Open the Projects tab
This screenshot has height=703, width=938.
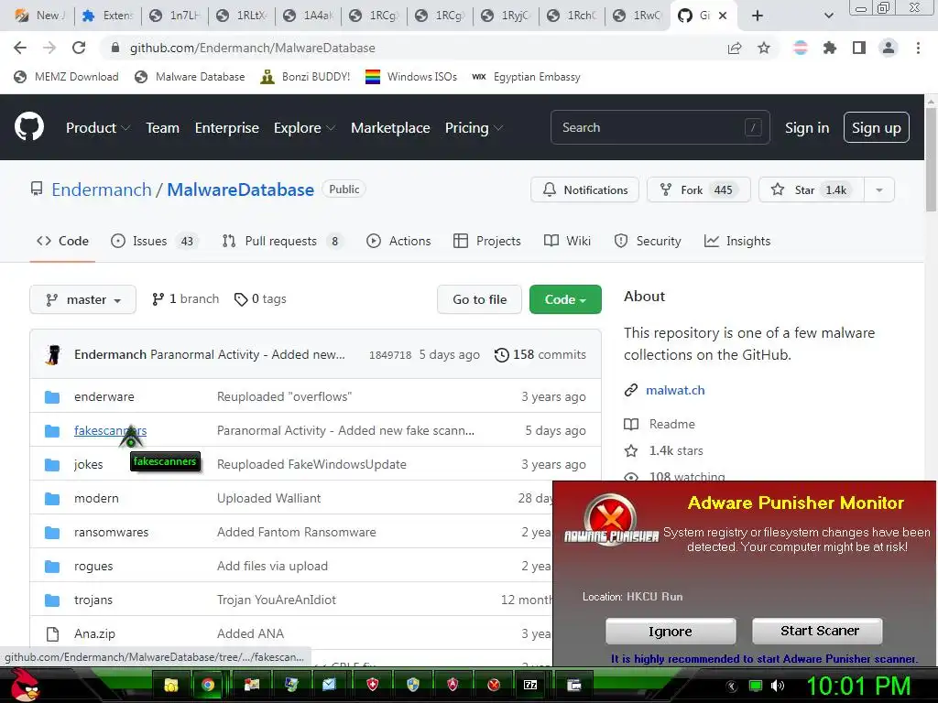pos(487,241)
